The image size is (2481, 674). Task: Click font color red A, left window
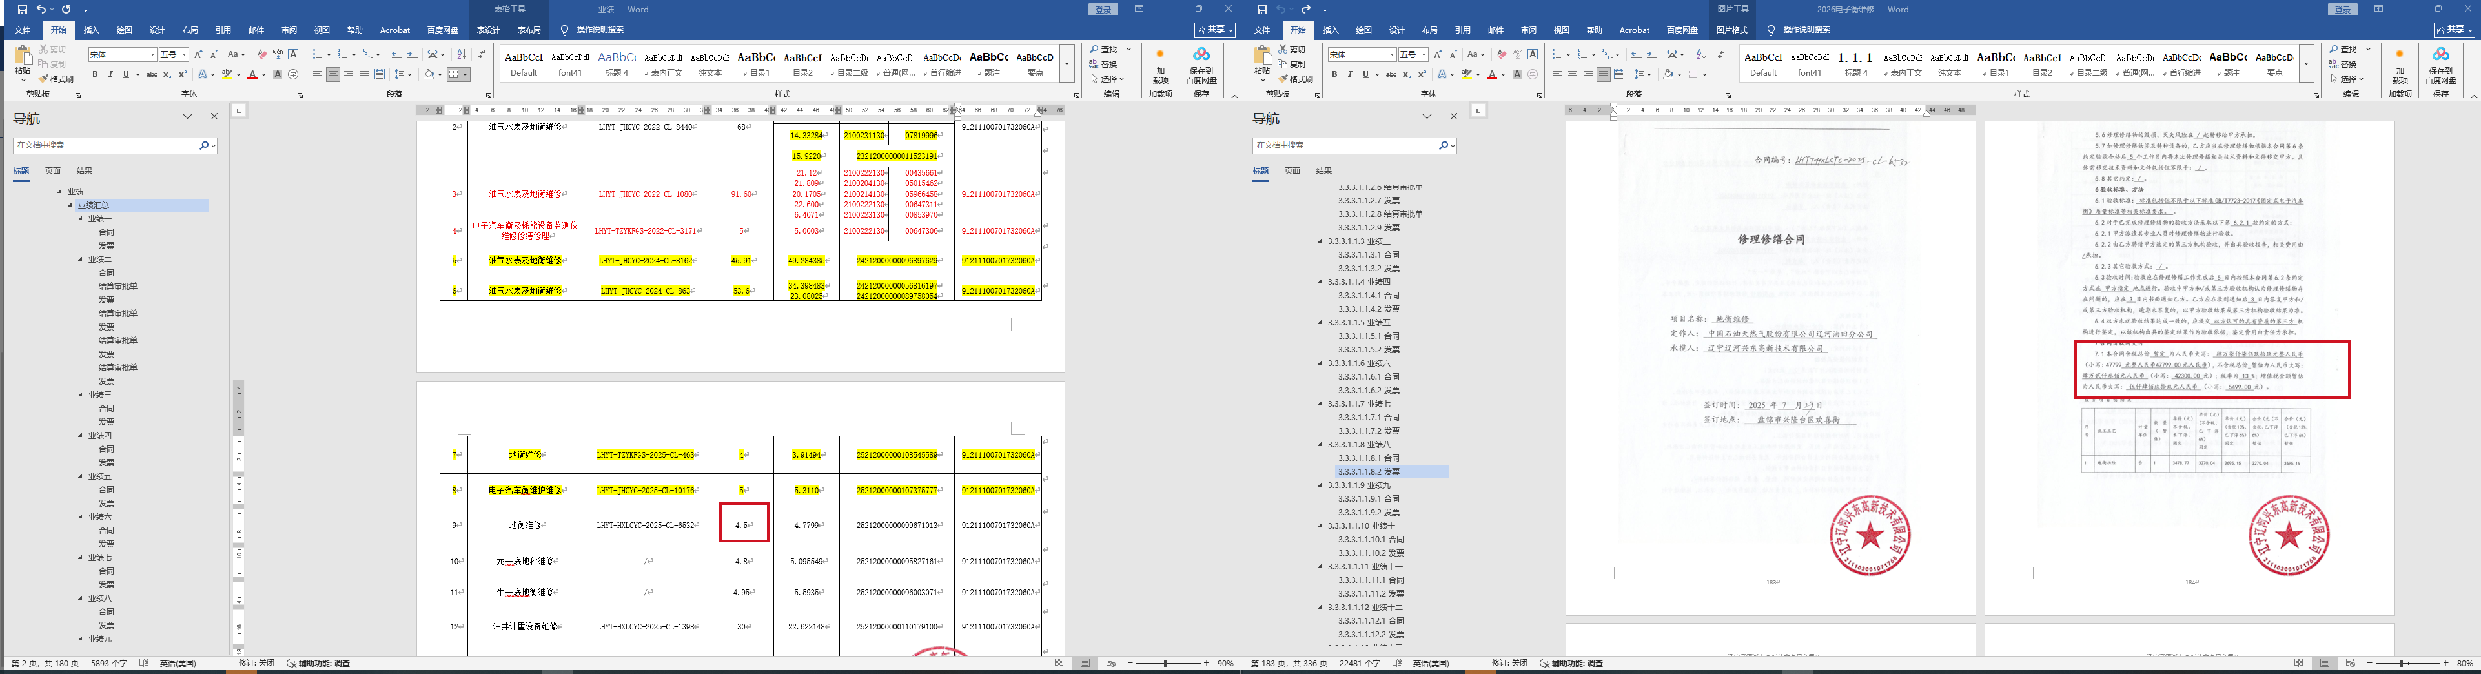click(x=252, y=74)
